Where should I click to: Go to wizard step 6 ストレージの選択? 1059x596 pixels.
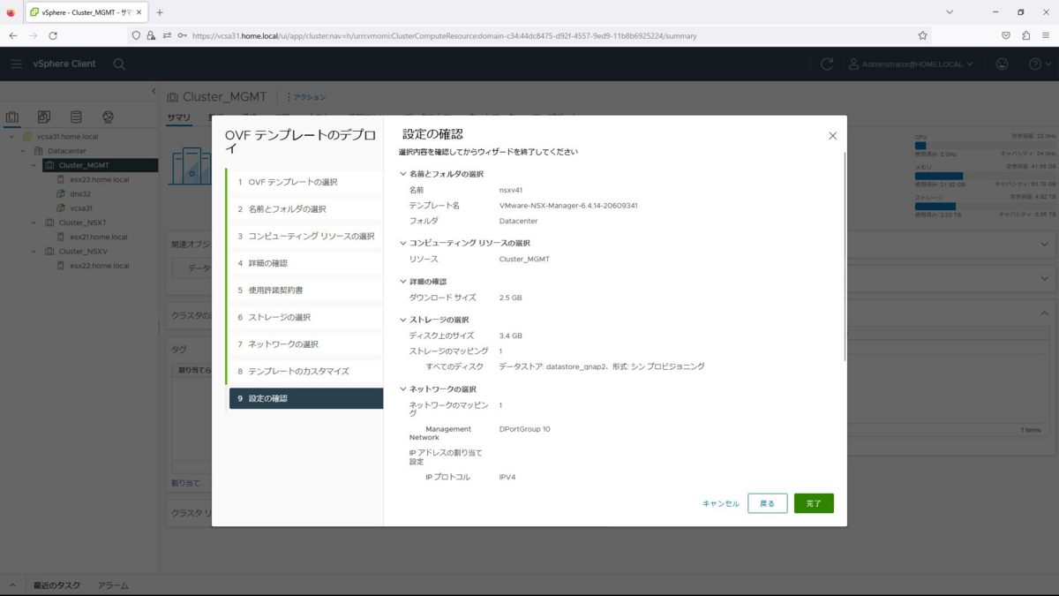click(x=304, y=317)
